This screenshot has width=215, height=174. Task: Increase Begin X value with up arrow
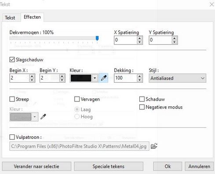click(x=32, y=76)
